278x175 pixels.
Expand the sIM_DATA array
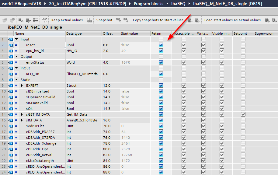[x=22, y=120]
